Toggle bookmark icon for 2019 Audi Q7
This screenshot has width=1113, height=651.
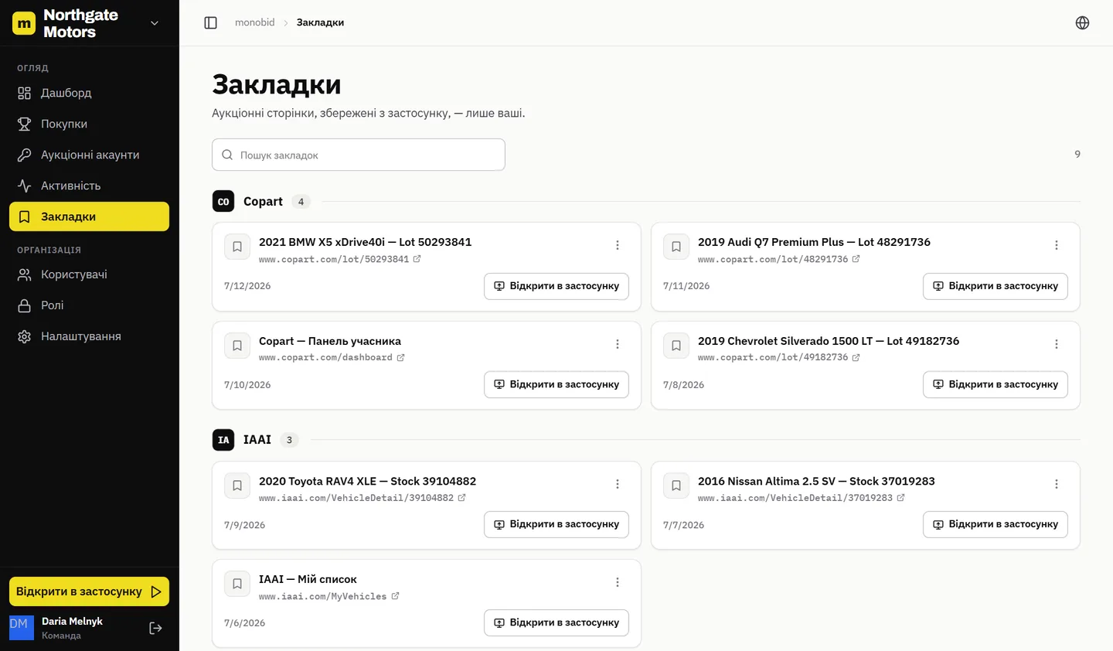click(x=676, y=247)
